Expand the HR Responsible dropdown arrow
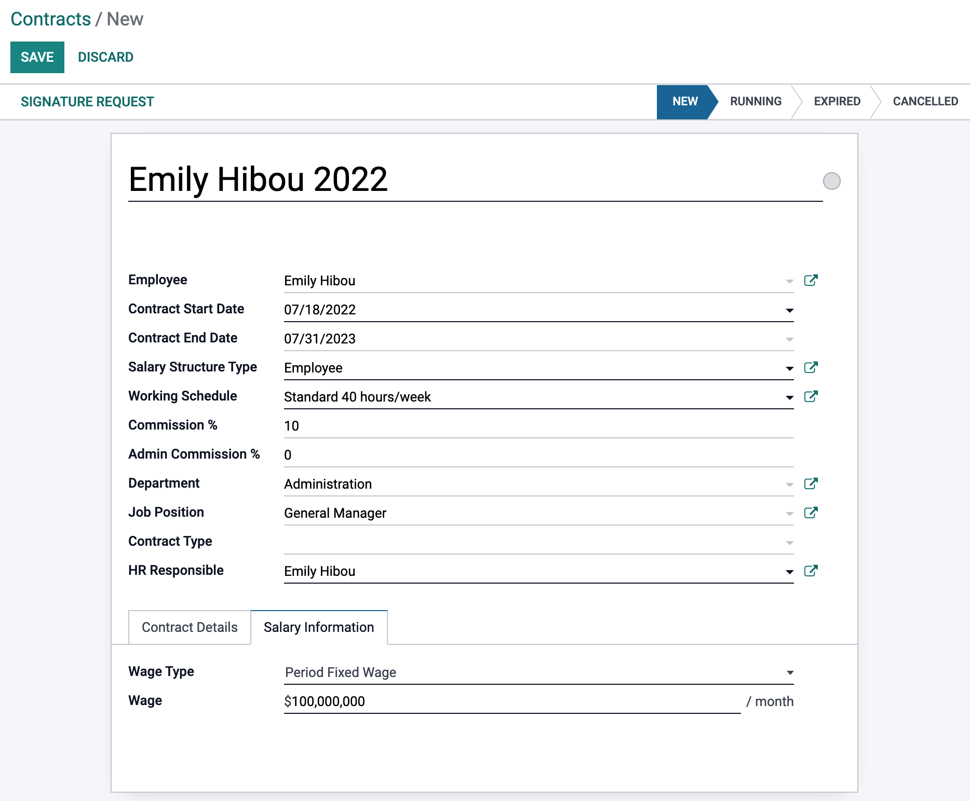 tap(789, 572)
